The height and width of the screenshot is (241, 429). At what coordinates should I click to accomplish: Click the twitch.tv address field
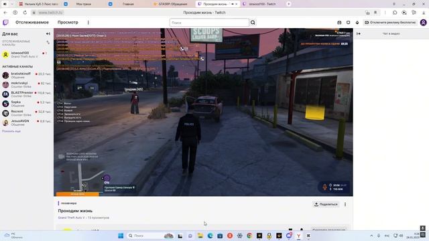(51, 13)
